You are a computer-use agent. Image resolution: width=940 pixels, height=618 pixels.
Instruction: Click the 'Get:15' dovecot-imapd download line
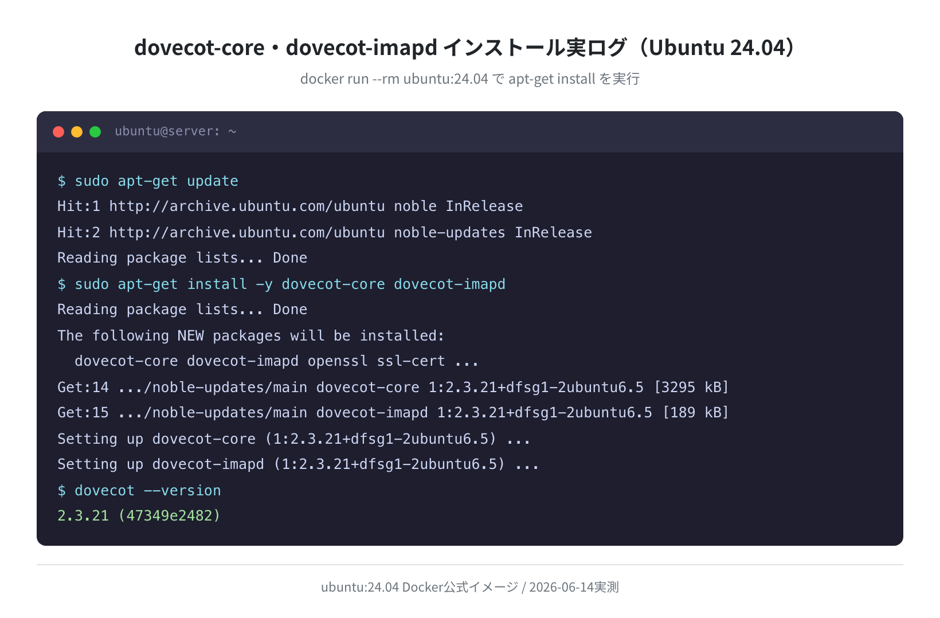tap(393, 413)
